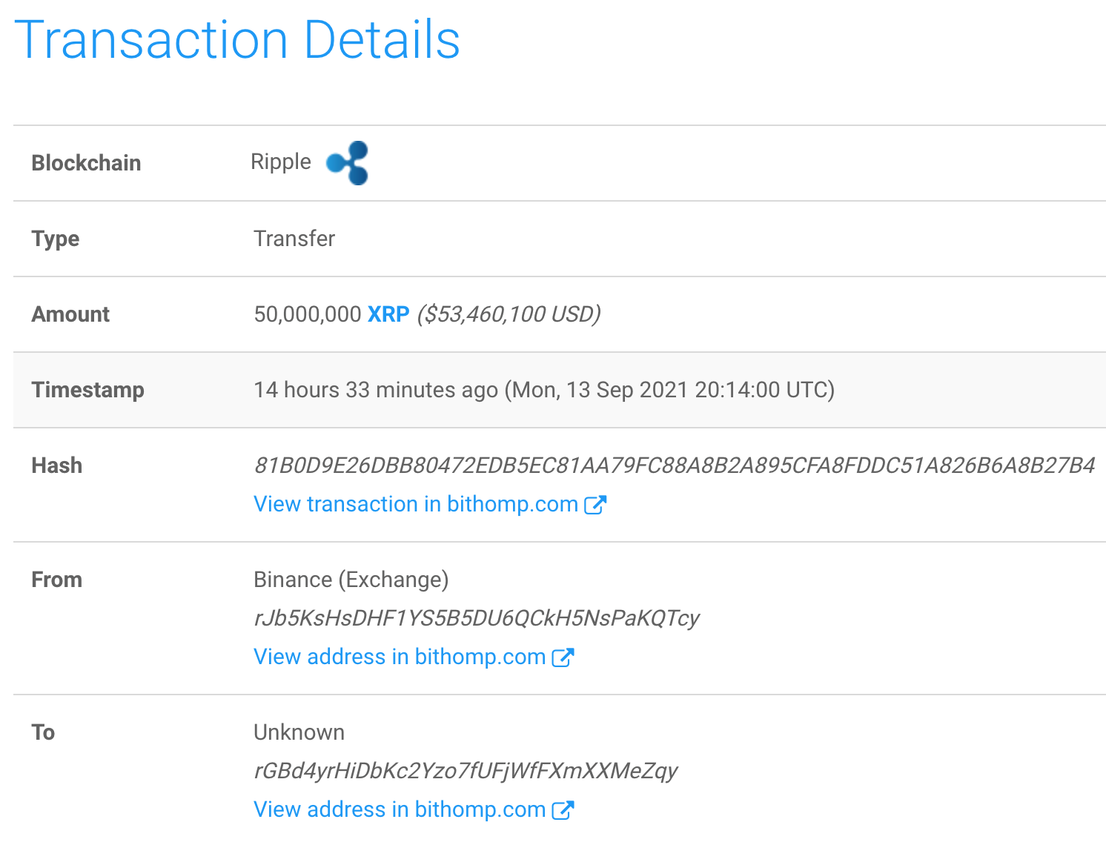Click the external link icon next to To address link
Image resolution: width=1106 pixels, height=845 pixels.
pyautogui.click(x=565, y=809)
